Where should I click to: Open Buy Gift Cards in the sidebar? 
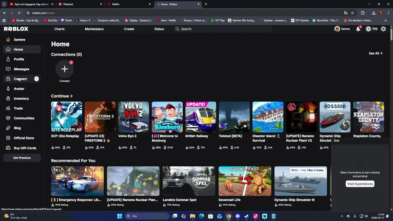[x=22, y=148]
